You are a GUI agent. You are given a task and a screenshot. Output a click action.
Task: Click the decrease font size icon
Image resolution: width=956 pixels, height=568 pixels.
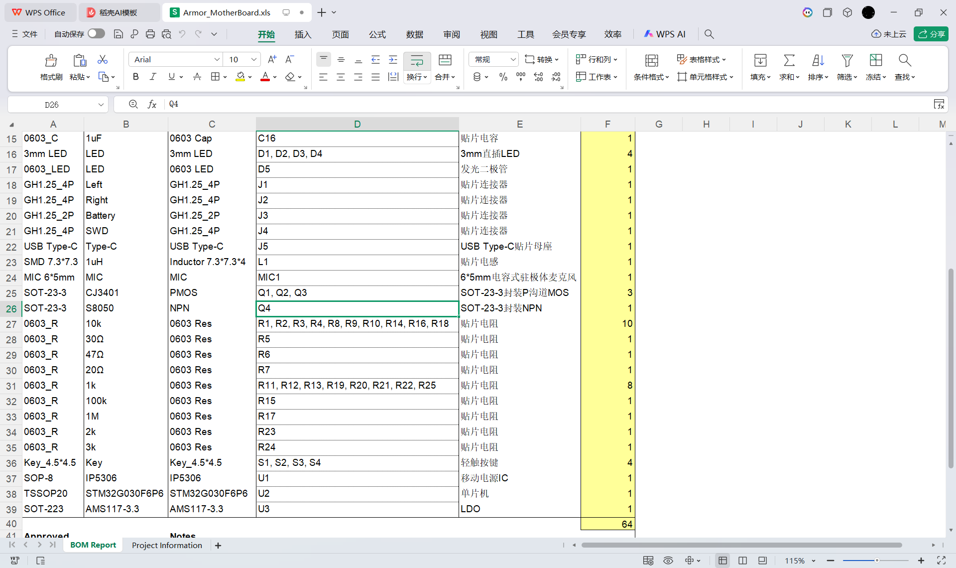click(x=290, y=59)
